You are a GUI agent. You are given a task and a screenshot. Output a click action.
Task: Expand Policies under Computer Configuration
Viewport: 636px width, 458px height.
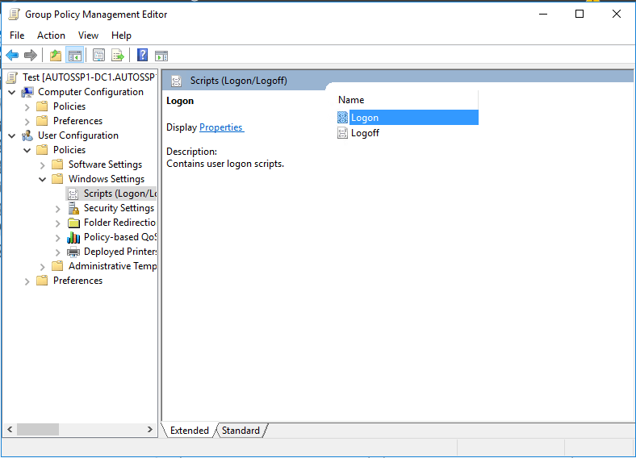coord(27,107)
